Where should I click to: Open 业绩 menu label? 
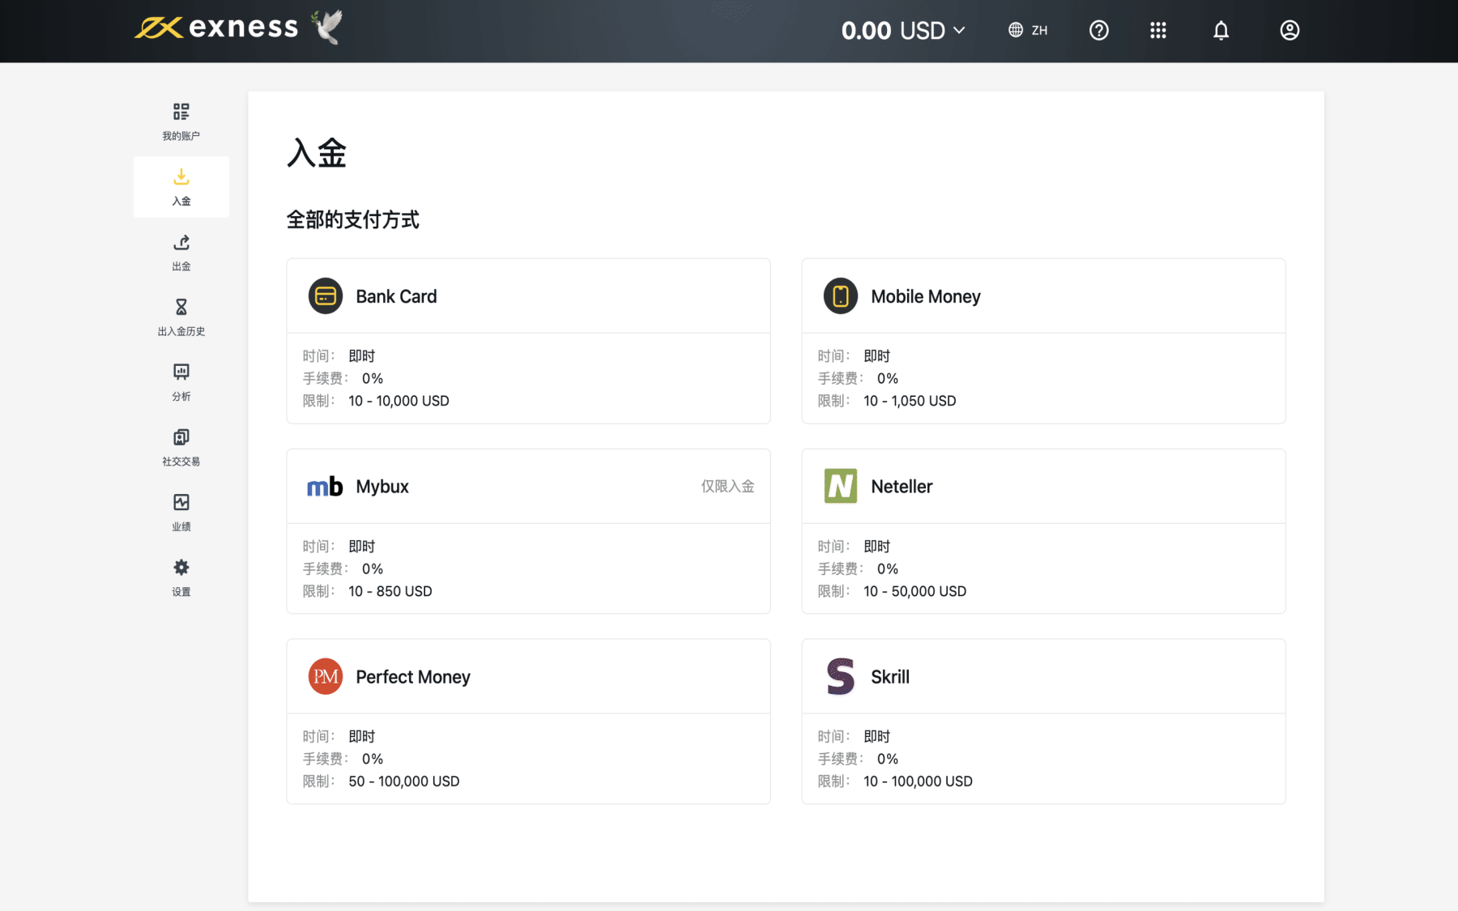click(x=181, y=527)
